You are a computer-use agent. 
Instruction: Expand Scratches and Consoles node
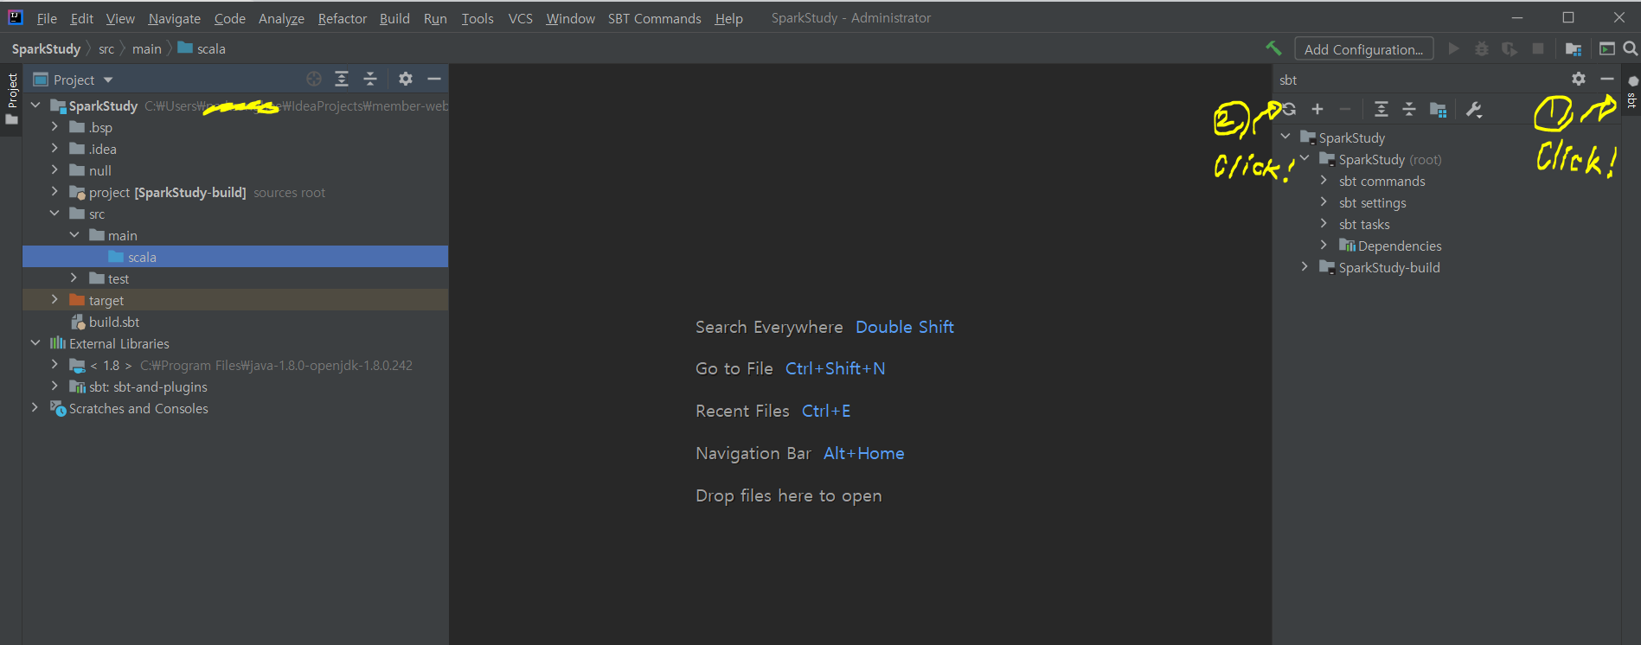coord(35,407)
